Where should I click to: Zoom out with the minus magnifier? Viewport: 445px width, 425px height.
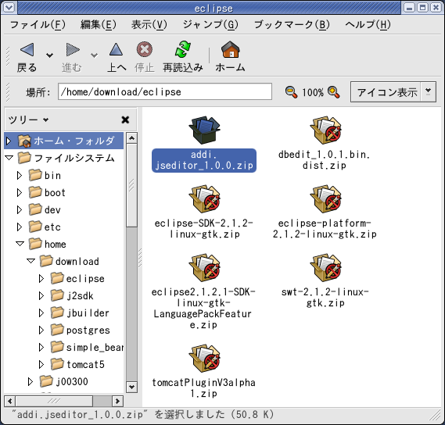click(291, 92)
